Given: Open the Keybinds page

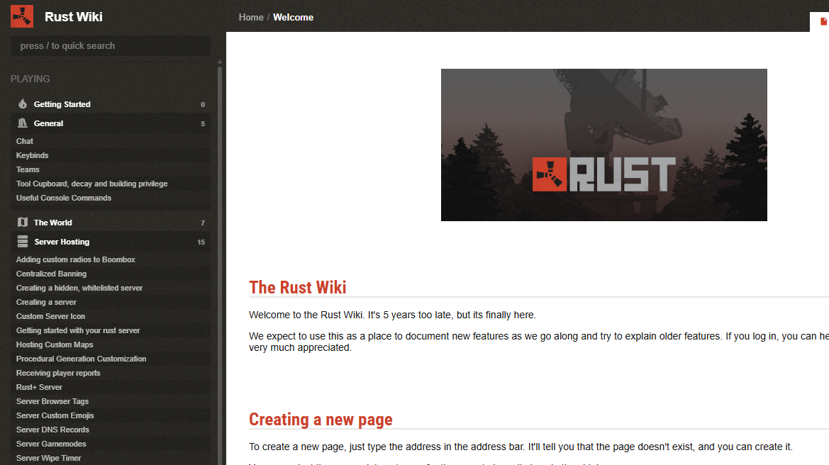Looking at the screenshot, I should [x=32, y=155].
